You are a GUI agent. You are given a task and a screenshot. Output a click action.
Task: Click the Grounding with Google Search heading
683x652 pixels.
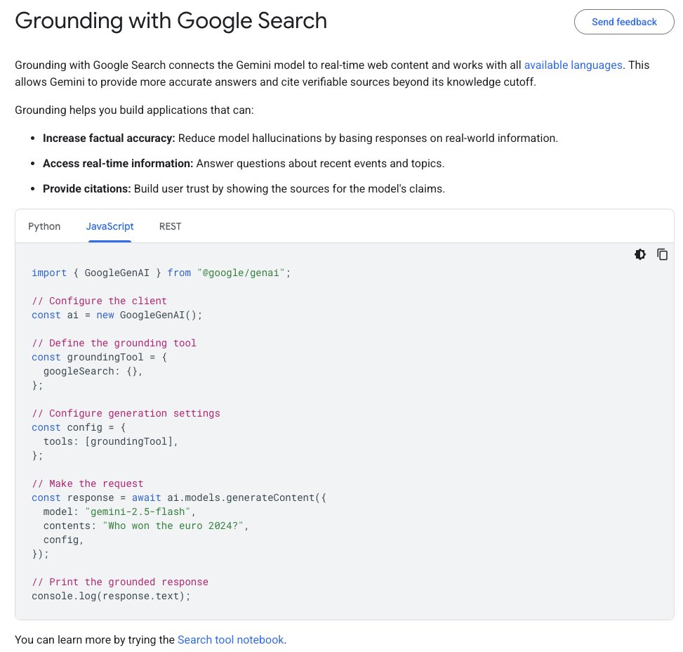click(171, 21)
